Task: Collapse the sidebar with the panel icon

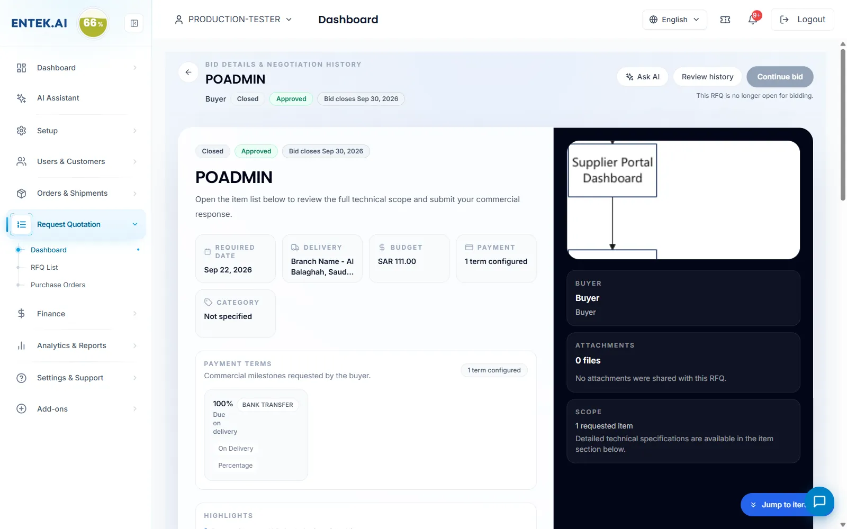Action: click(x=134, y=23)
